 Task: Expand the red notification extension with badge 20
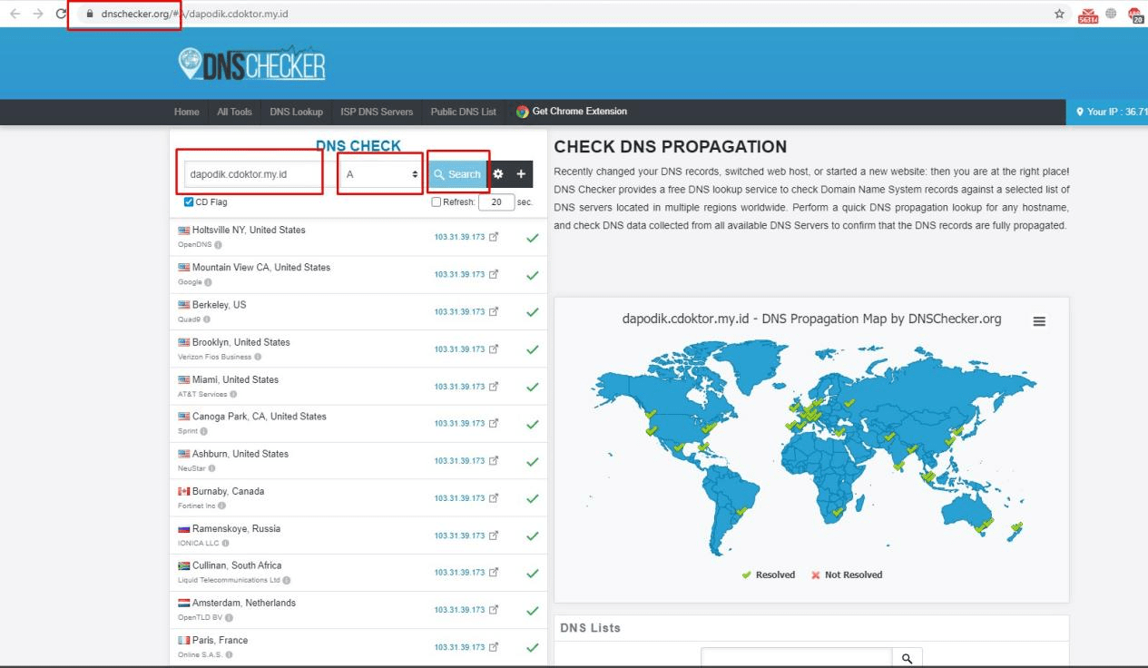[1134, 15]
